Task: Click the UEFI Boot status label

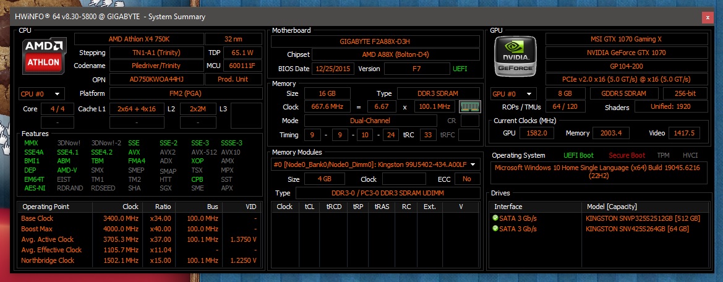Action: 578,155
